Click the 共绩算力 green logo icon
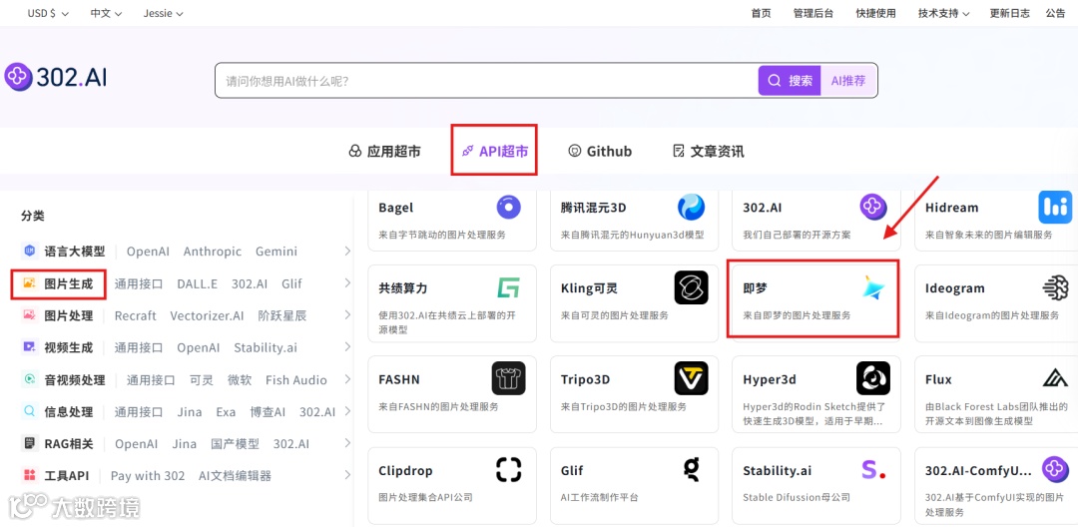The width and height of the screenshot is (1078, 527). [x=509, y=287]
